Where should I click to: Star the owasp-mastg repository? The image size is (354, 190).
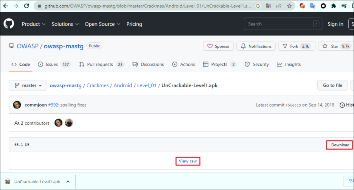tap(336, 46)
